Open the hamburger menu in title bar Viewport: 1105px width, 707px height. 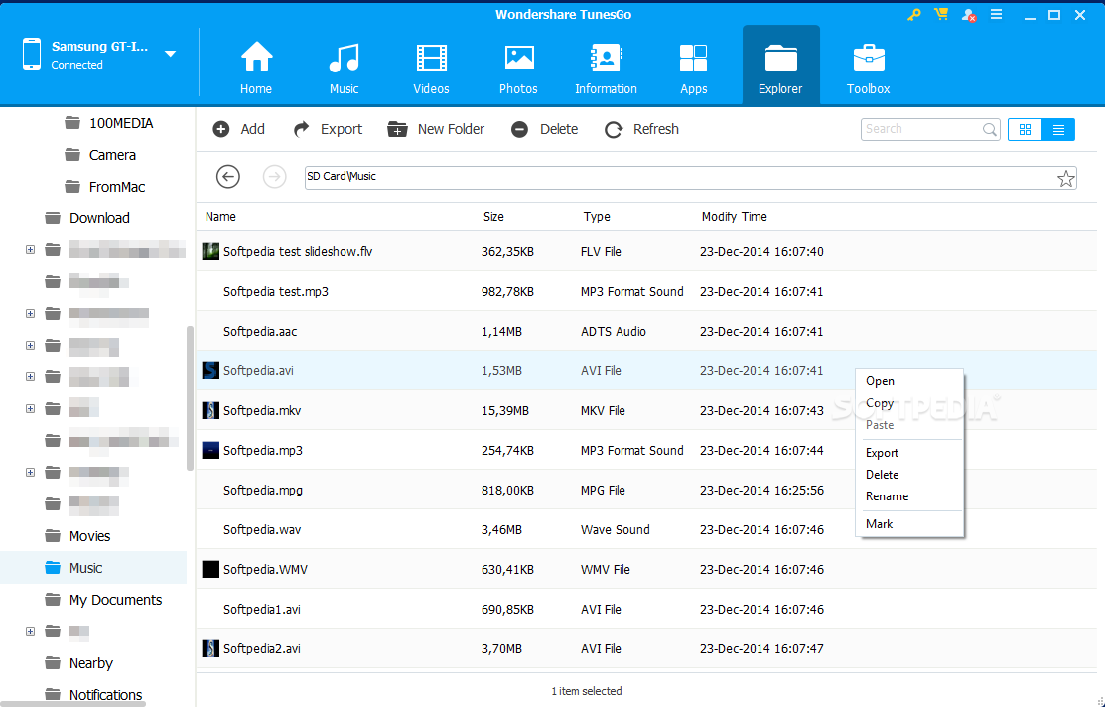997,14
